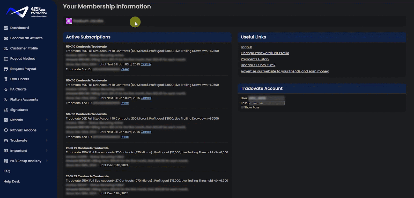
Task: Click the Tradovate User field
Action: point(267,98)
